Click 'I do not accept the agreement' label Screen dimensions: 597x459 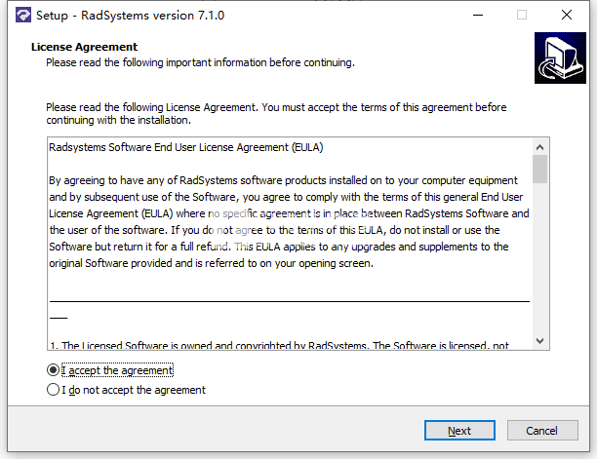click(x=134, y=390)
